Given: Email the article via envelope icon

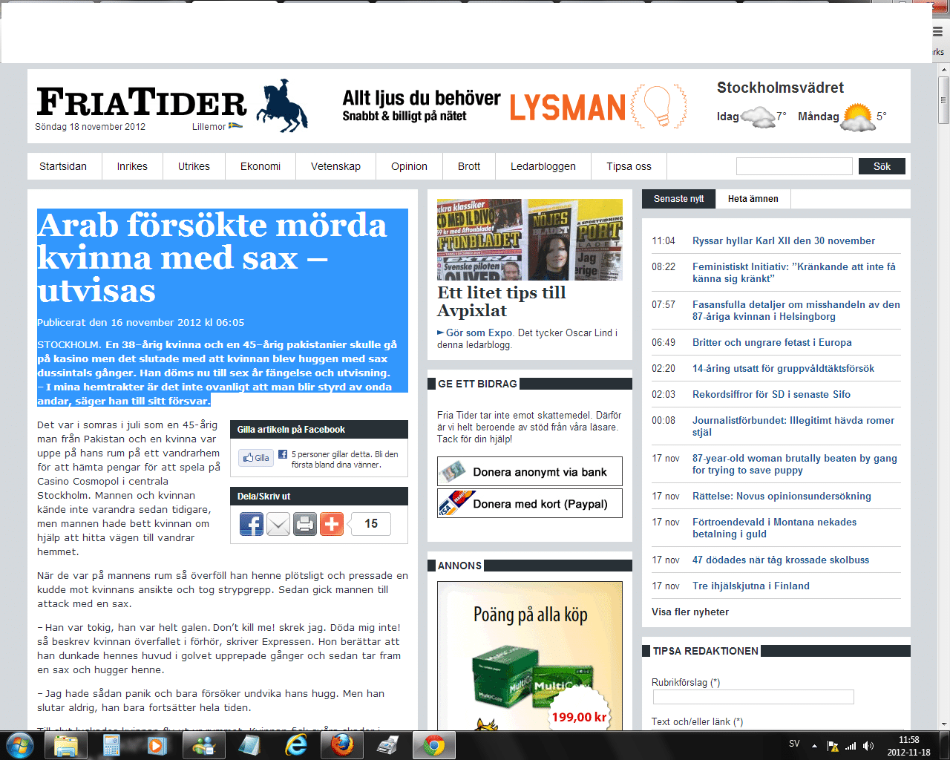Looking at the screenshot, I should click(x=278, y=524).
